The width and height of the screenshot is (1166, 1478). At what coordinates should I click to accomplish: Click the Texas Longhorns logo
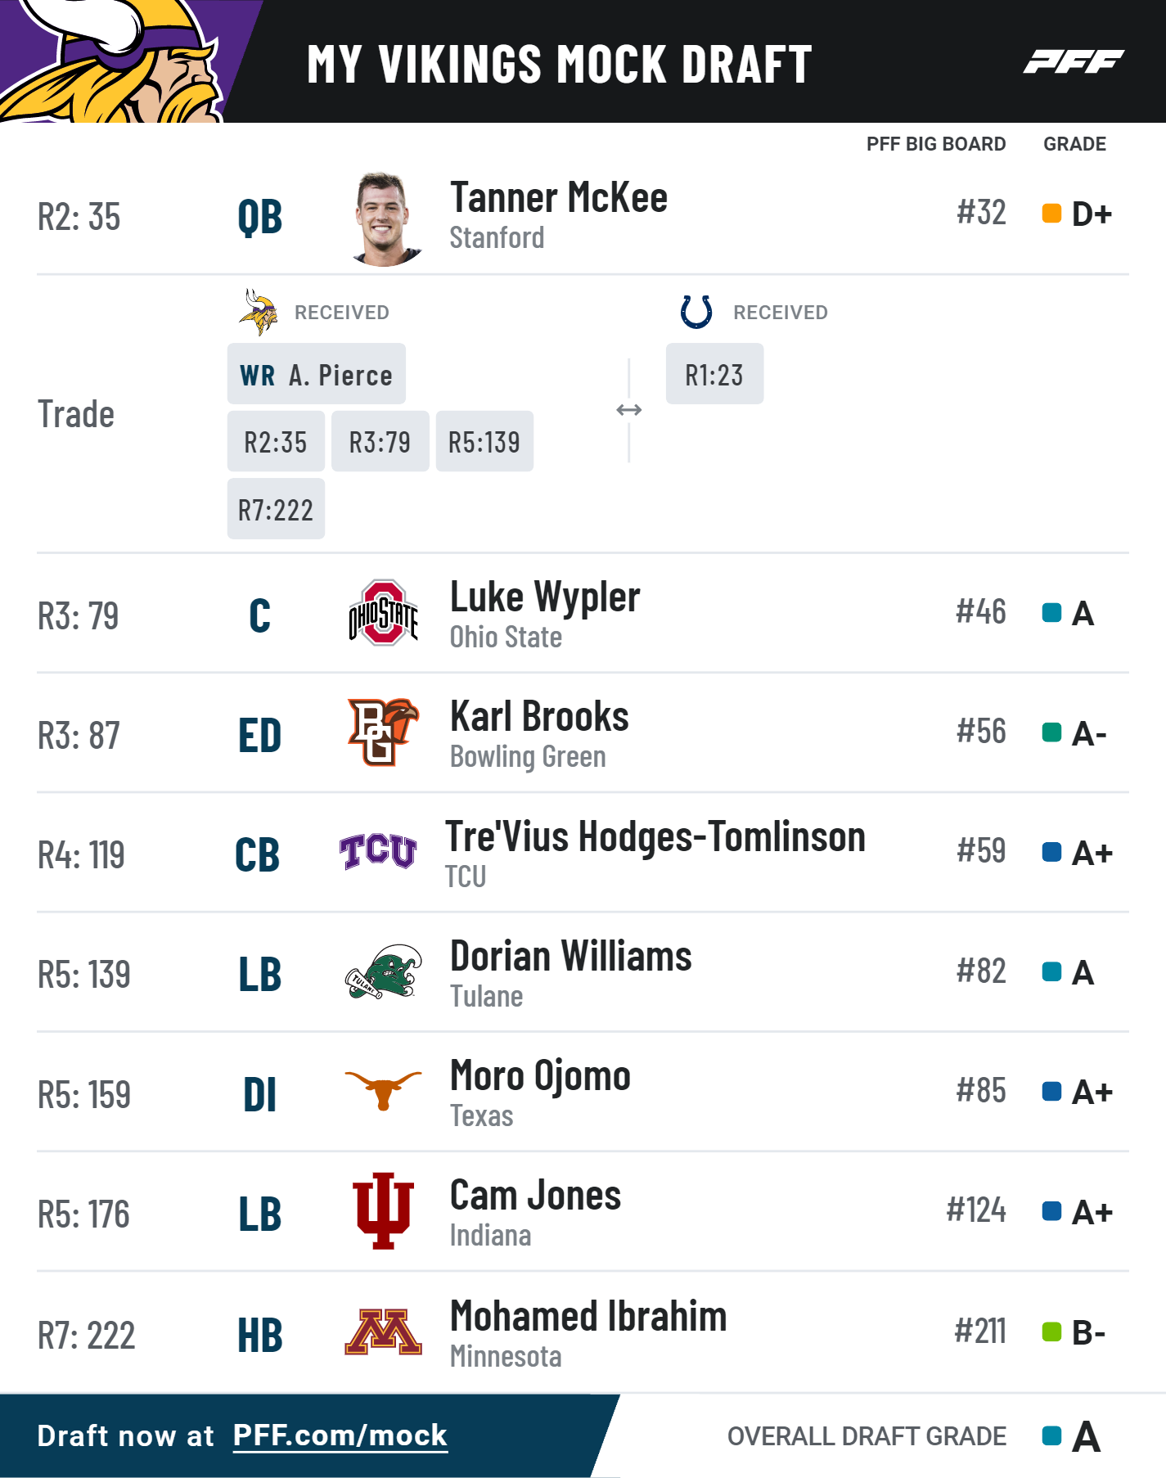383,1091
